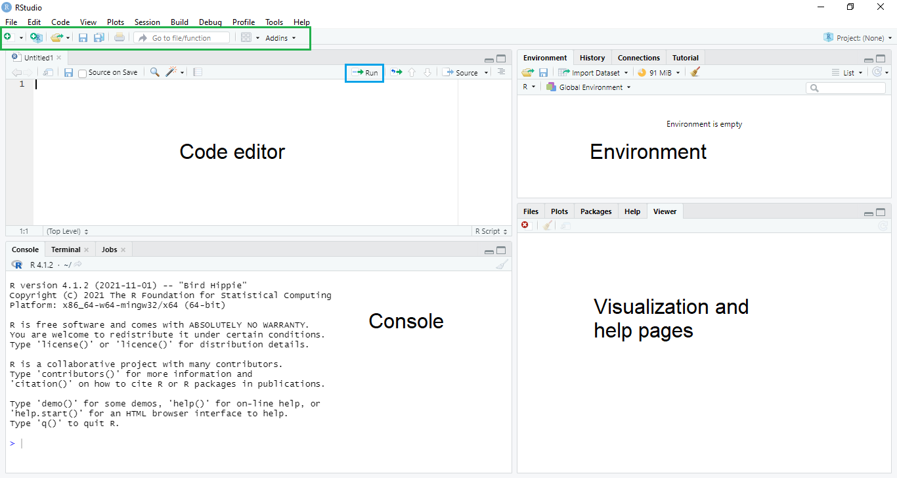This screenshot has width=897, height=478.
Task: Click the Save workspace icon in Environment pane
Action: [x=543, y=72]
